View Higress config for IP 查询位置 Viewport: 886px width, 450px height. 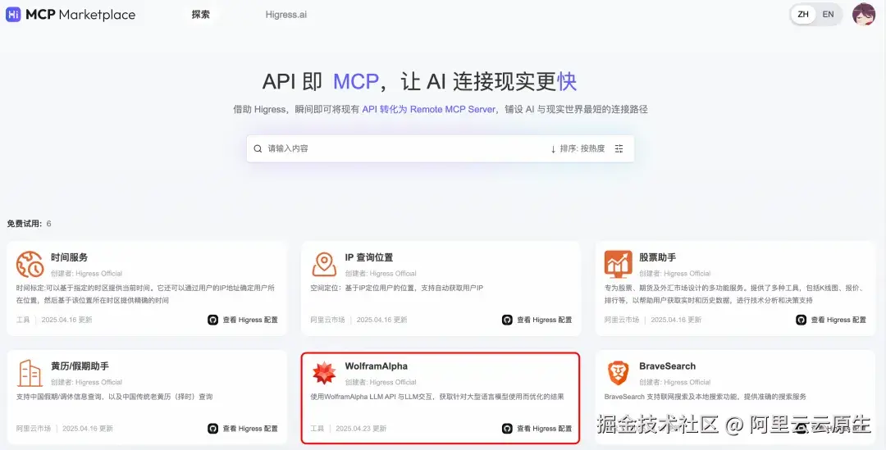coord(544,320)
